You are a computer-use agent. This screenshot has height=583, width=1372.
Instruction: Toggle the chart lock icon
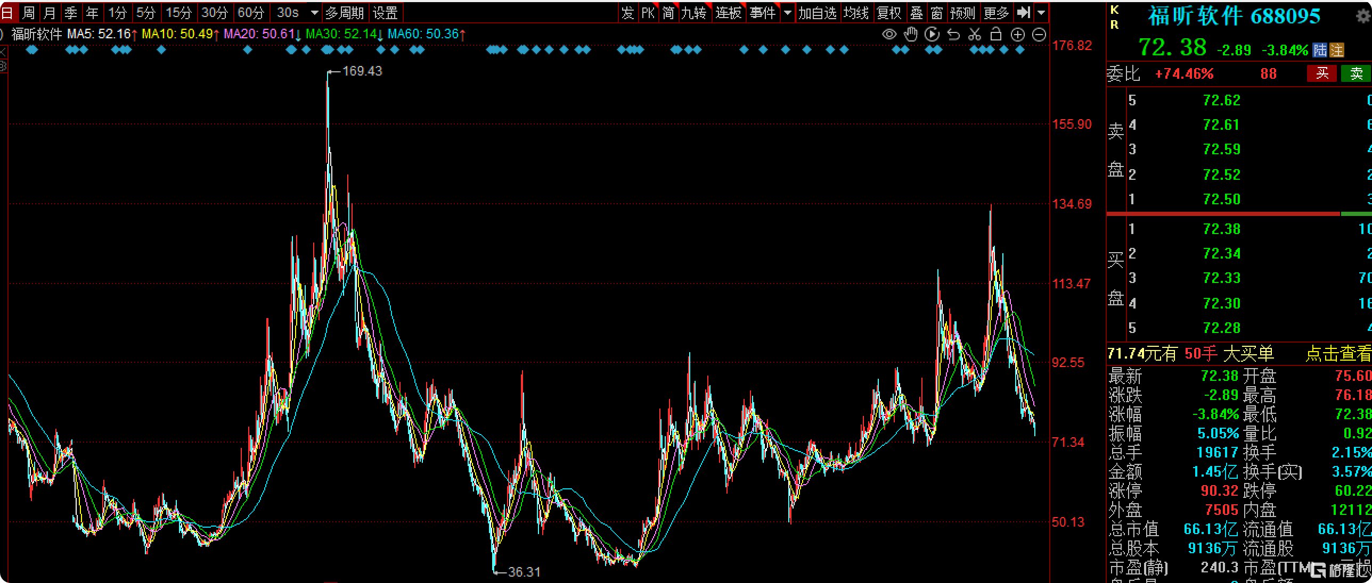coord(995,35)
